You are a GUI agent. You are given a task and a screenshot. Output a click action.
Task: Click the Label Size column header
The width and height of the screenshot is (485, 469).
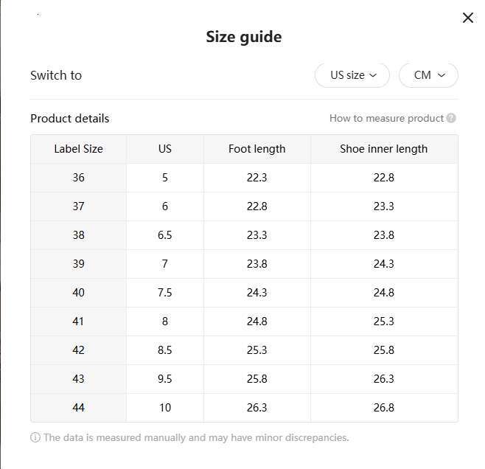[78, 149]
